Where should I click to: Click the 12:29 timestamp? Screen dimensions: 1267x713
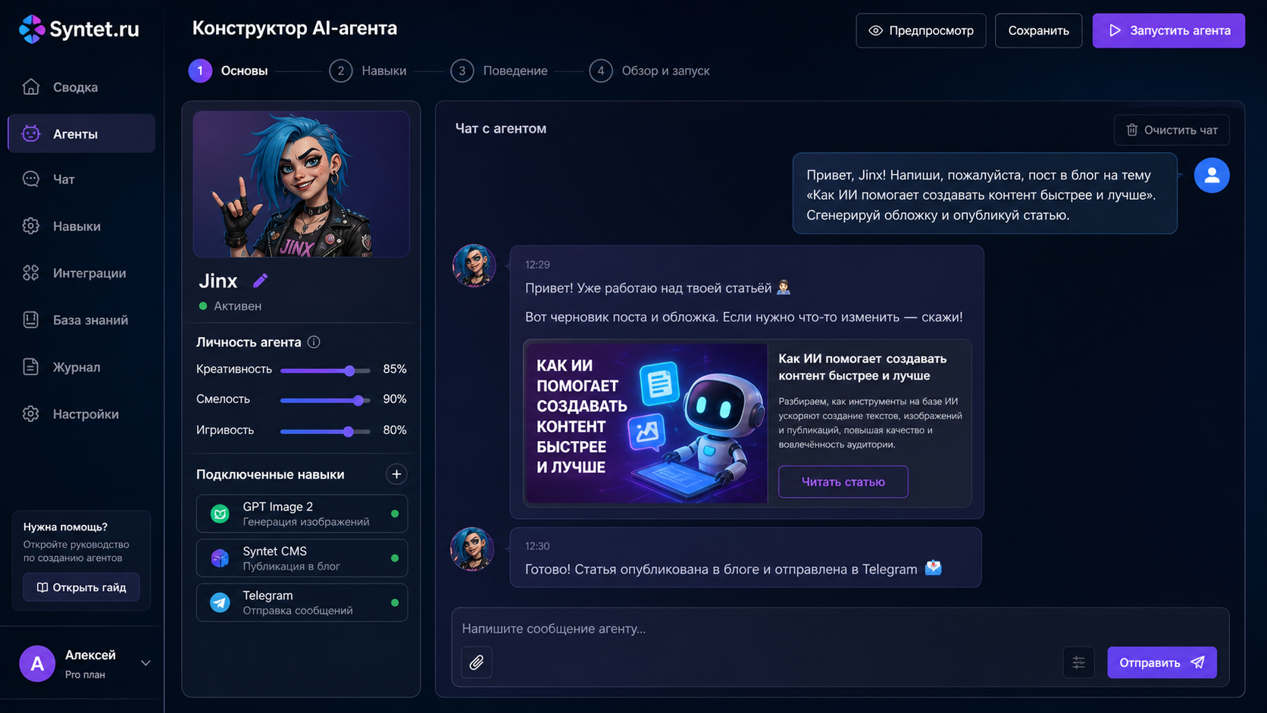pos(537,265)
